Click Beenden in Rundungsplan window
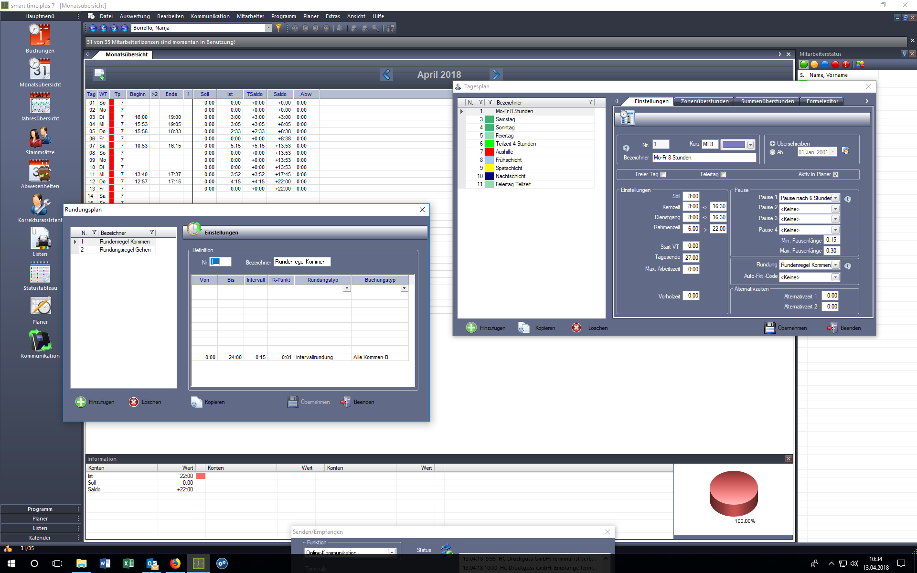The height and width of the screenshot is (573, 917). [357, 402]
